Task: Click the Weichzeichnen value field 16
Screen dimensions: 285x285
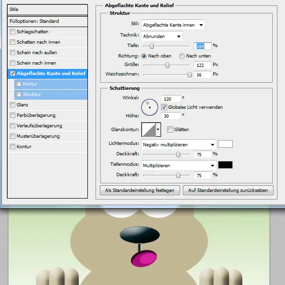Action: pyautogui.click(x=203, y=75)
